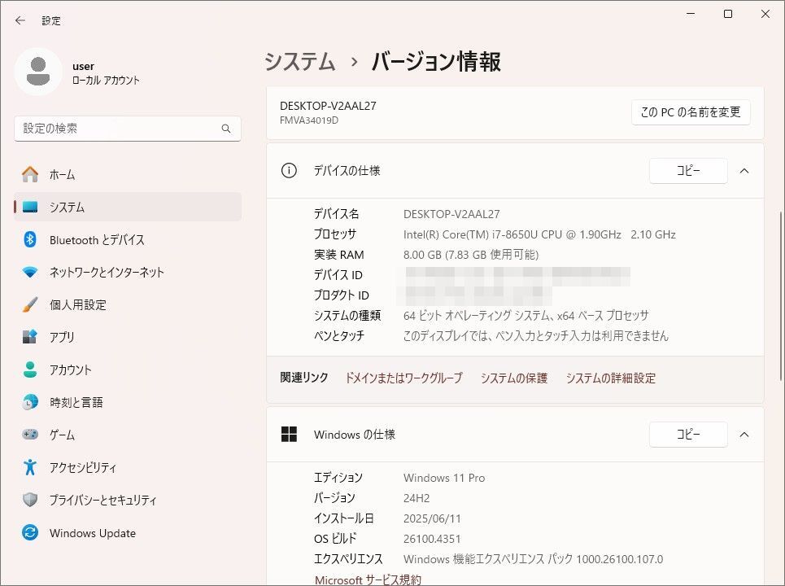The width and height of the screenshot is (785, 586).
Task: Click the search magnifier icon
Action: click(x=226, y=129)
